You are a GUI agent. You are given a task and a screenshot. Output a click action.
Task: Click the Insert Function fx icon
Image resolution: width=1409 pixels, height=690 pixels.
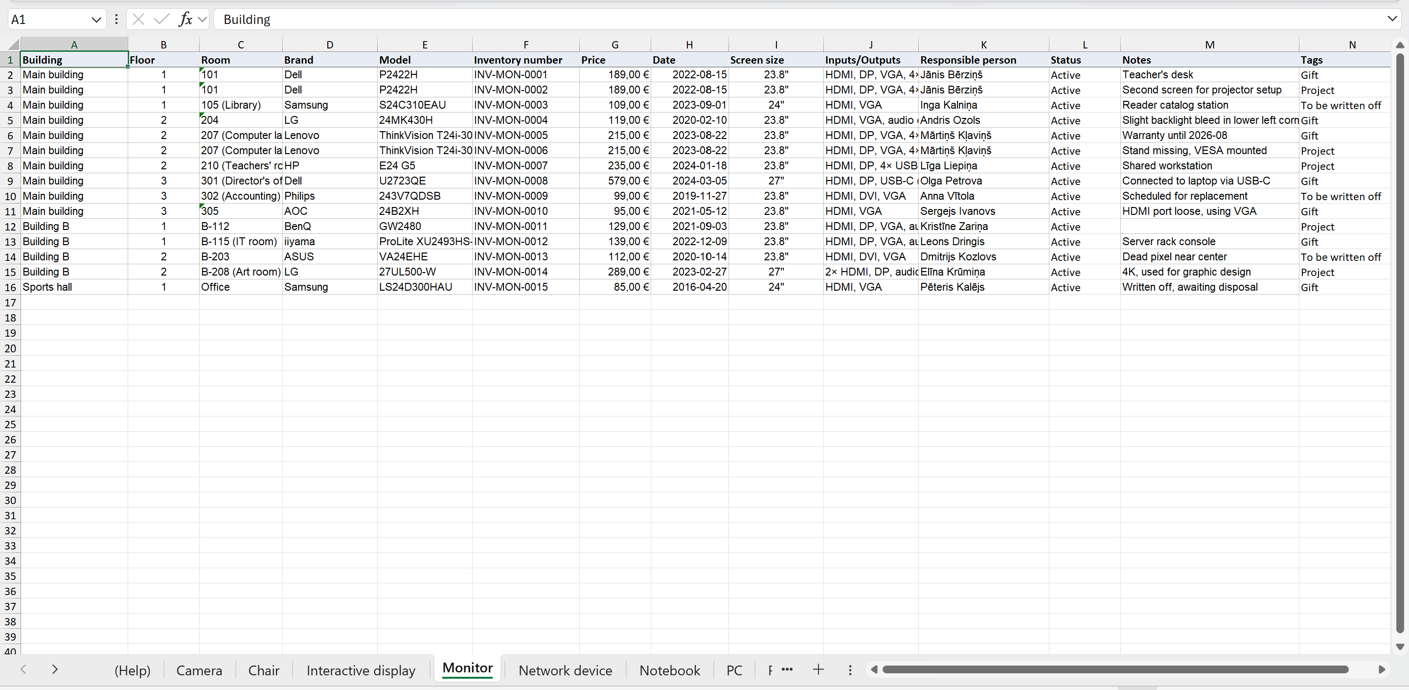[x=185, y=19]
